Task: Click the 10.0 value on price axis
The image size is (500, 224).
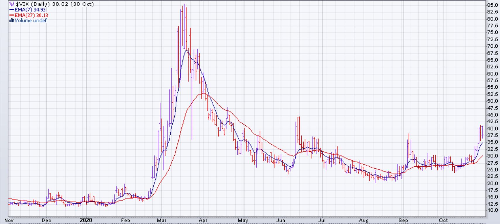Action: click(492, 210)
